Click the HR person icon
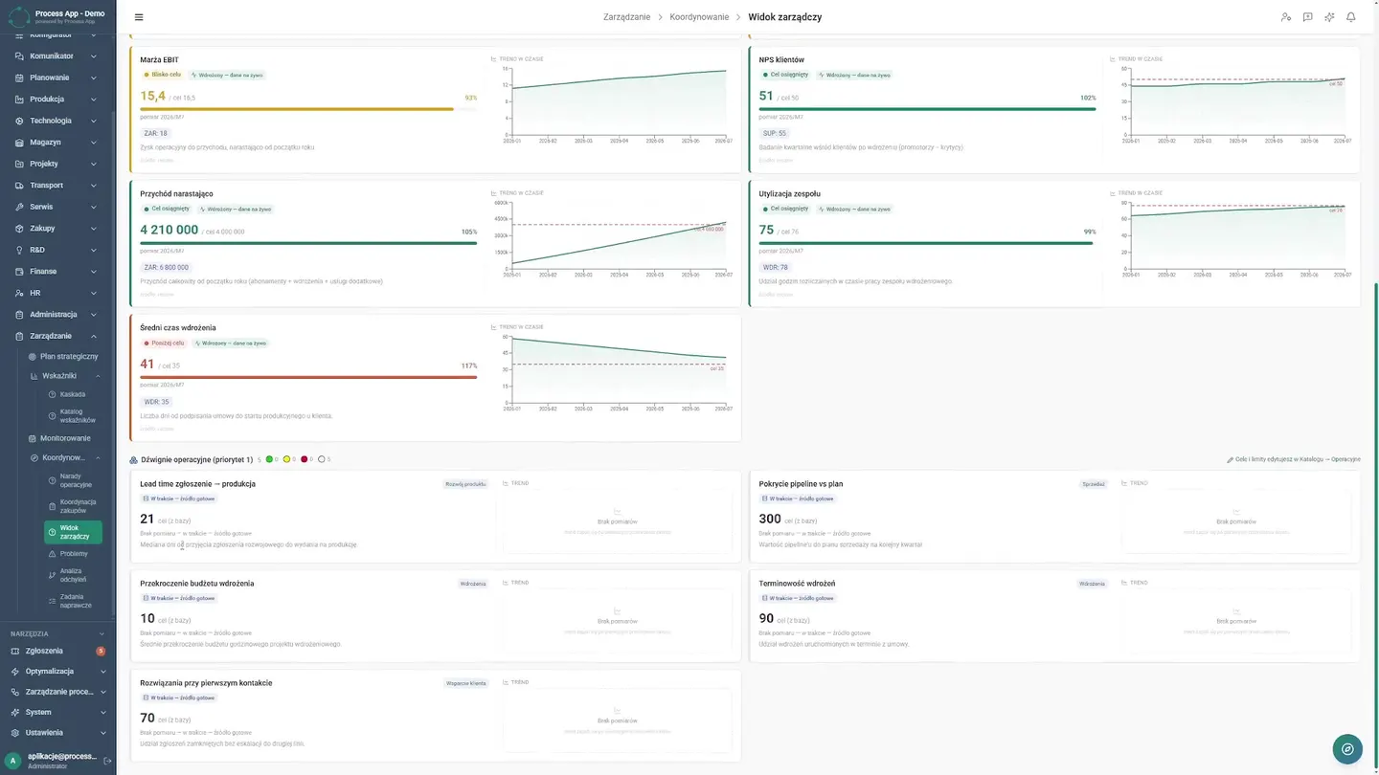 pyautogui.click(x=19, y=293)
